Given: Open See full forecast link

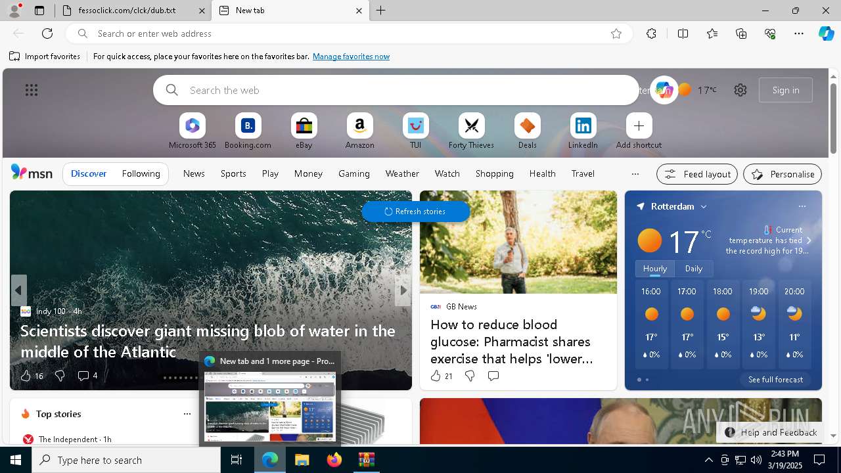Looking at the screenshot, I should 775,380.
